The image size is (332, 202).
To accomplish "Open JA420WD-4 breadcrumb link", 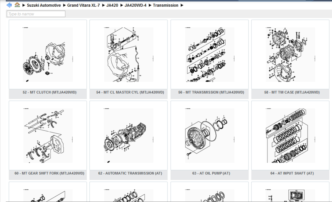I will 135,5.
